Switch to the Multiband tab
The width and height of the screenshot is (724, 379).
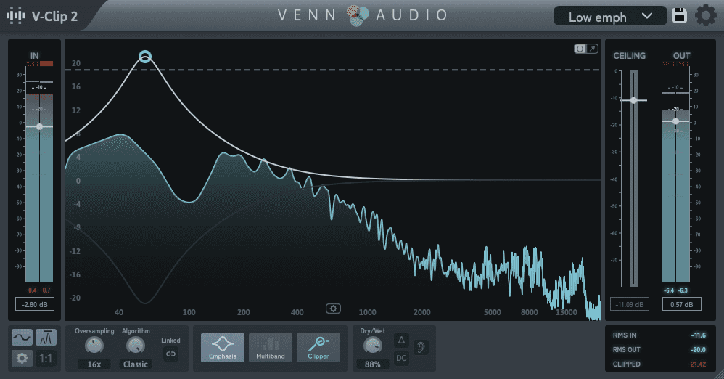[271, 348]
